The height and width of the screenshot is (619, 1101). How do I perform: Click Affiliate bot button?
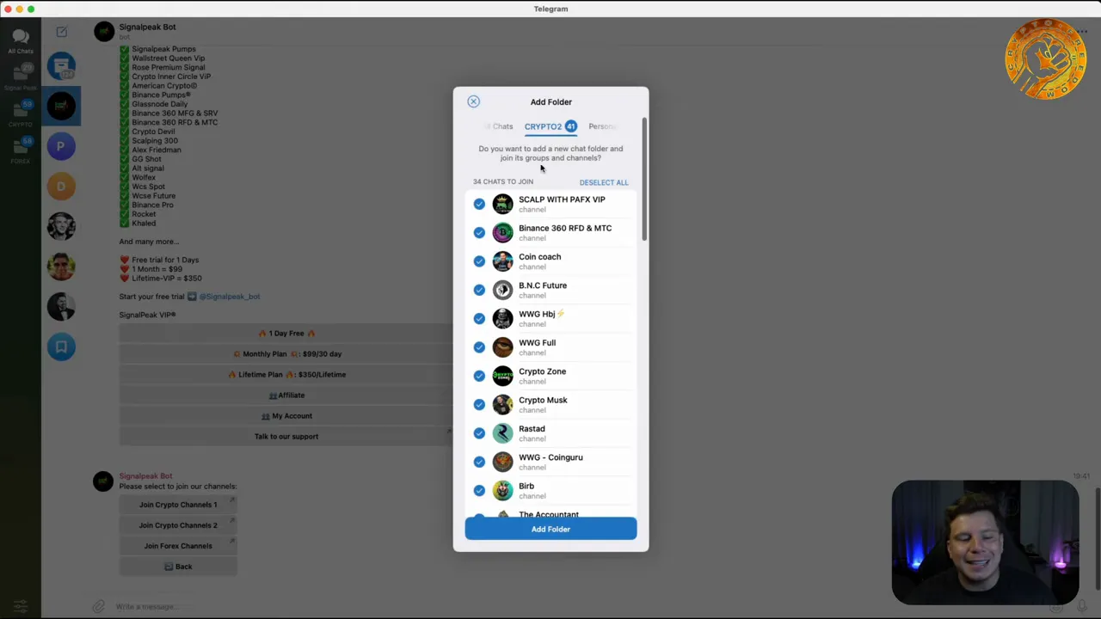coord(286,395)
